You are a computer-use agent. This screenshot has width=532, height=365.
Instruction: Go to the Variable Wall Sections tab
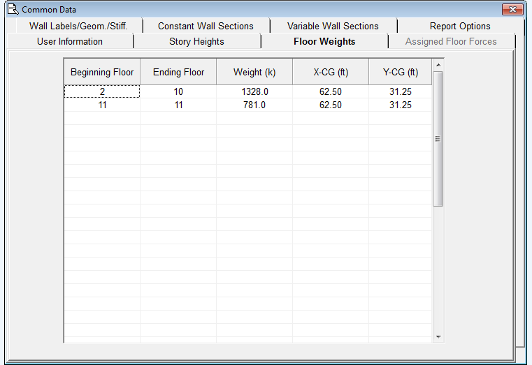point(333,26)
